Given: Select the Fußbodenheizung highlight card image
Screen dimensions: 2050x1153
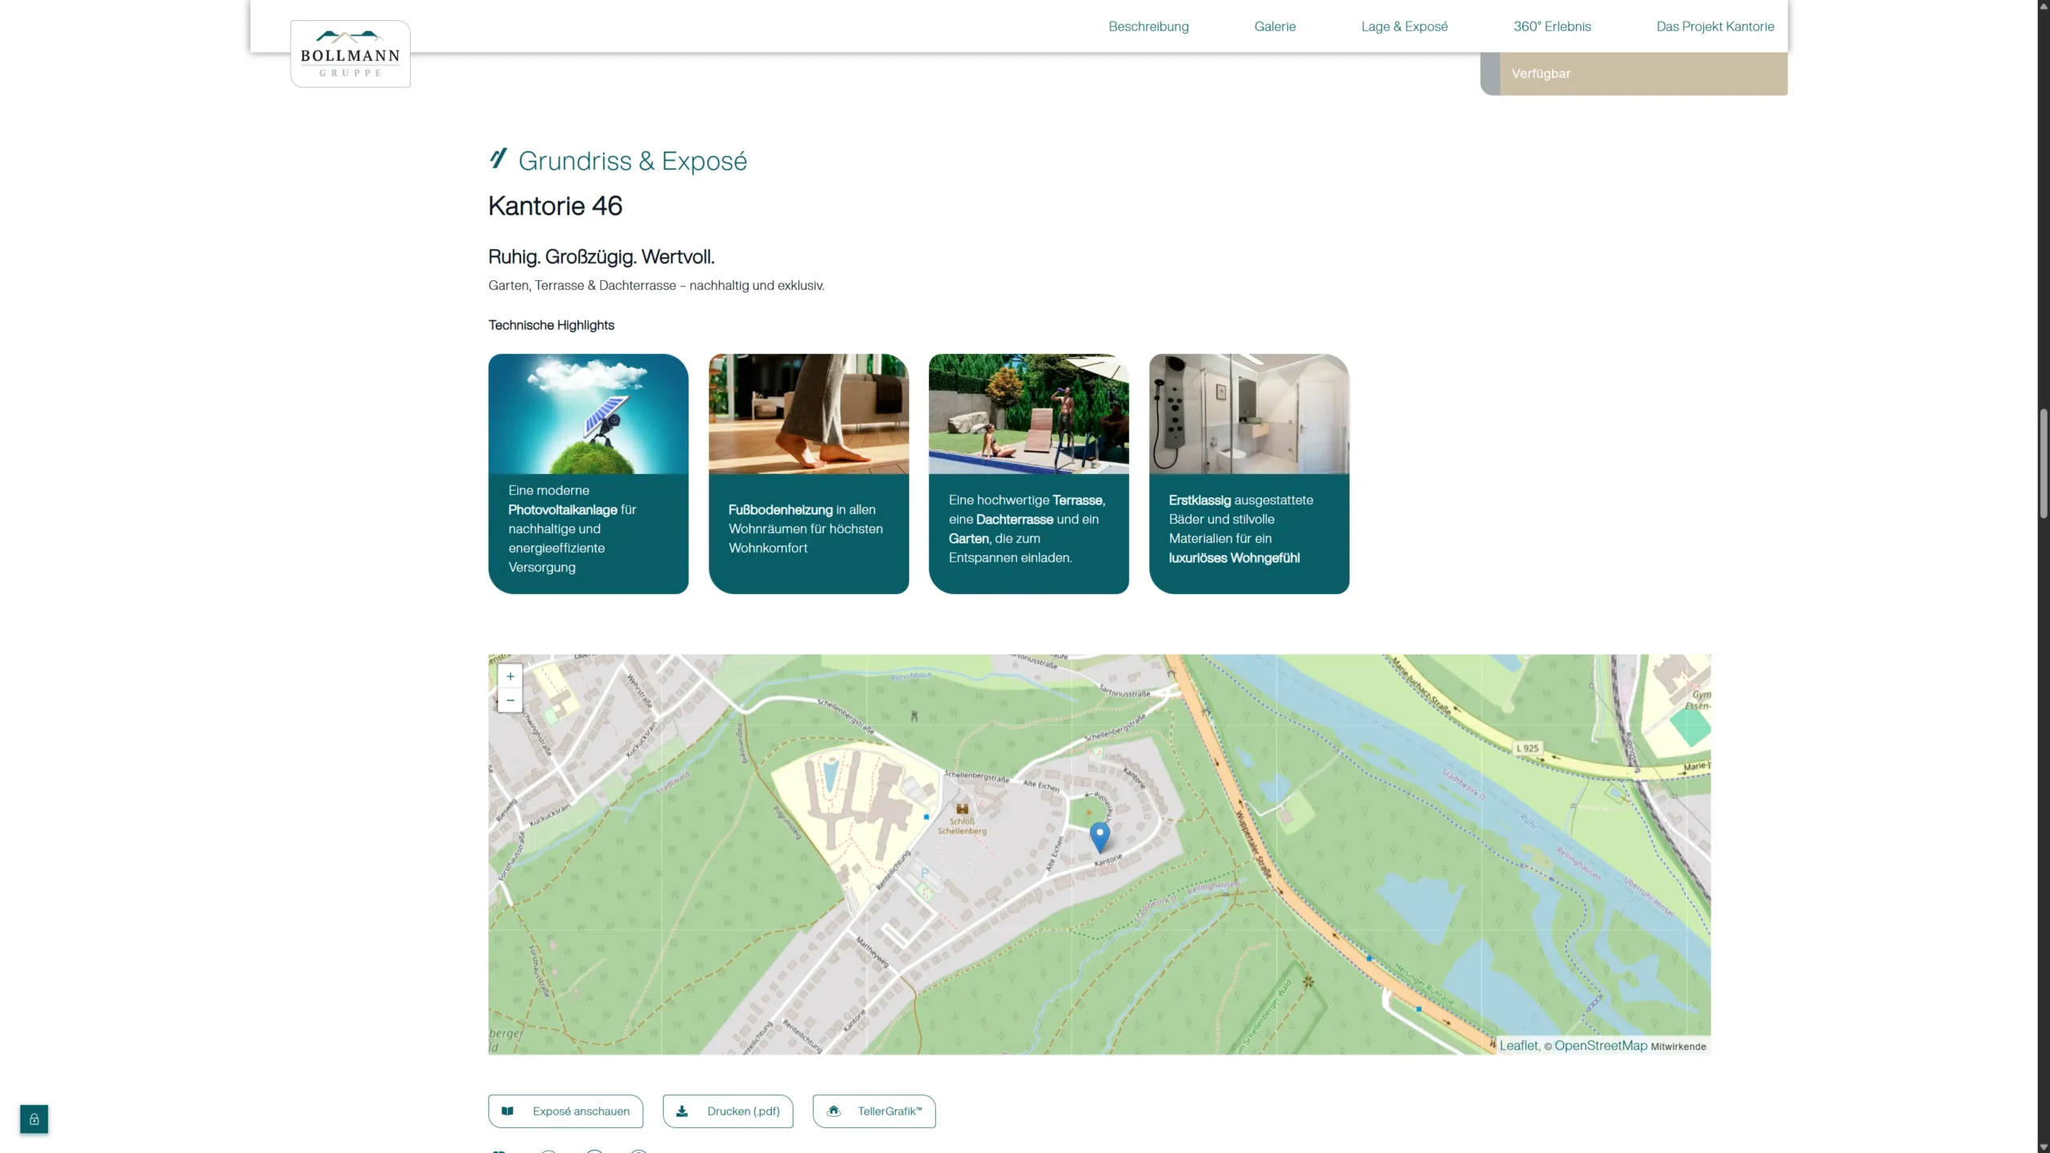Looking at the screenshot, I should tap(808, 414).
